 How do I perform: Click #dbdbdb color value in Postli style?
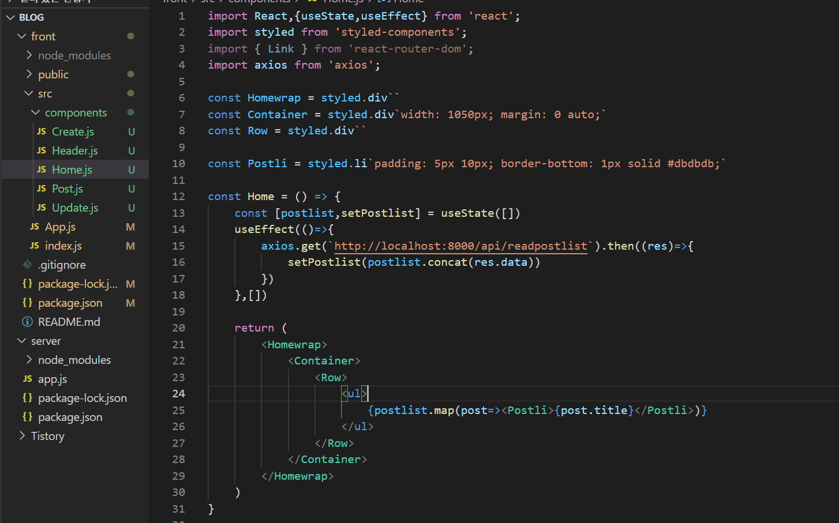(x=691, y=164)
